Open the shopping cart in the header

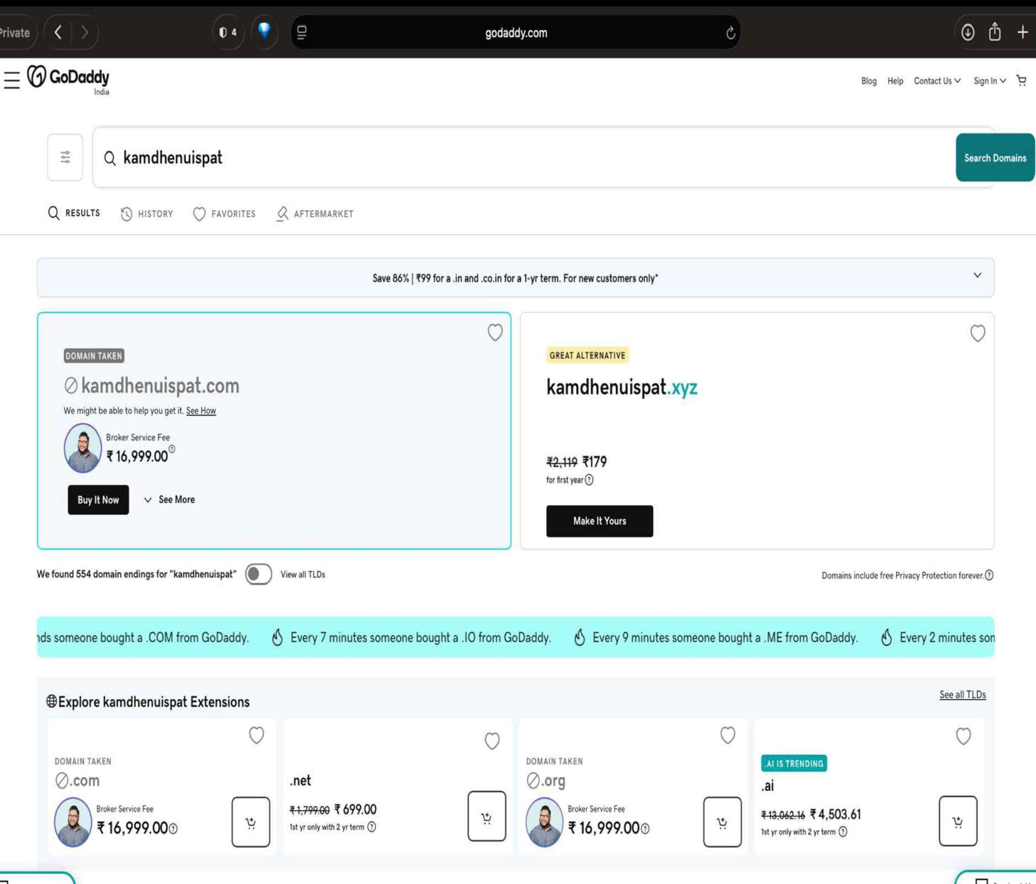(1022, 81)
